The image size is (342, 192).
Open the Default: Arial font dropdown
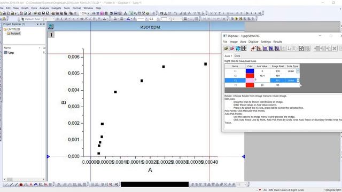click(42, 19)
